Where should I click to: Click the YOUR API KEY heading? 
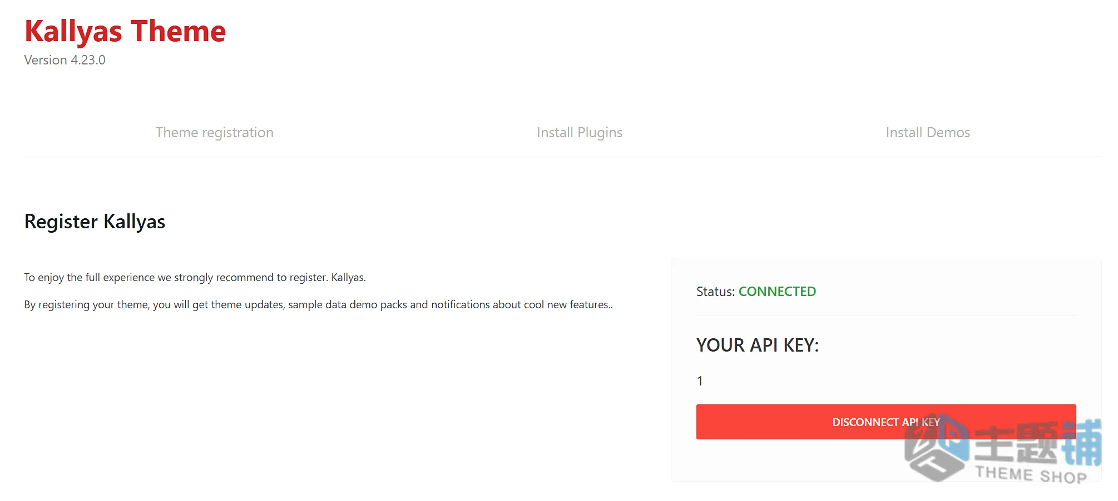pos(758,345)
